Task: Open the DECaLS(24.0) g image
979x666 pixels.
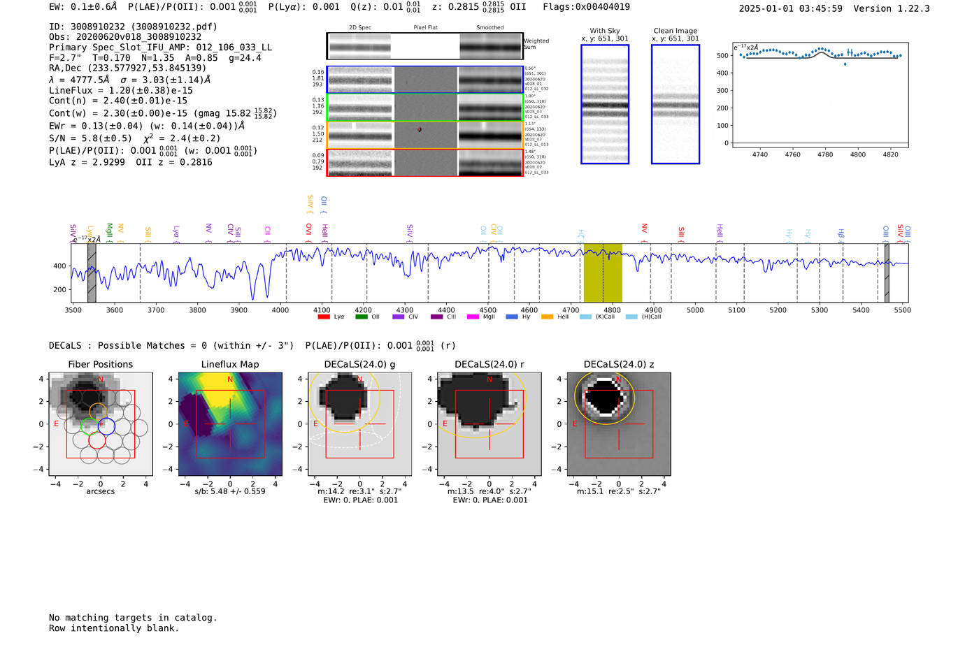Action: tap(360, 424)
